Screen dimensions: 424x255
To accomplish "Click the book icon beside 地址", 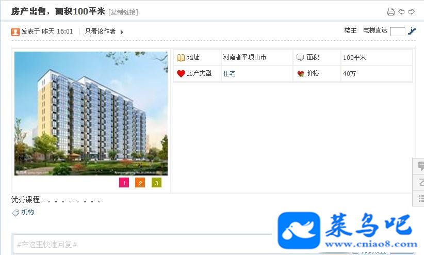I will (181, 58).
